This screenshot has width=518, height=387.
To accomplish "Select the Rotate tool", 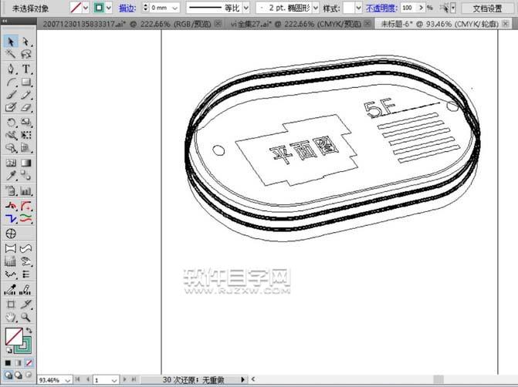I will pos(11,122).
